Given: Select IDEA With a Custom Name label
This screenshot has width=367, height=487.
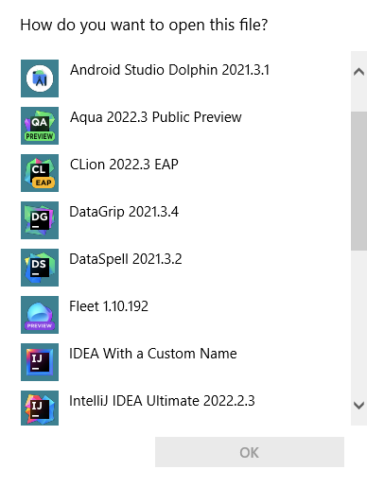Looking at the screenshot, I should tap(153, 354).
